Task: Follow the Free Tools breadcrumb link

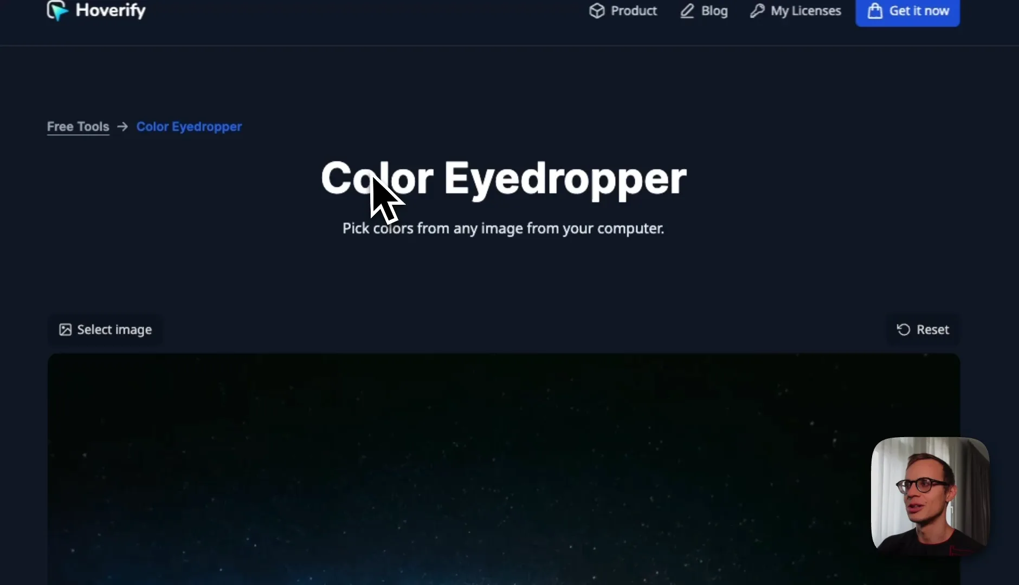Action: [78, 127]
